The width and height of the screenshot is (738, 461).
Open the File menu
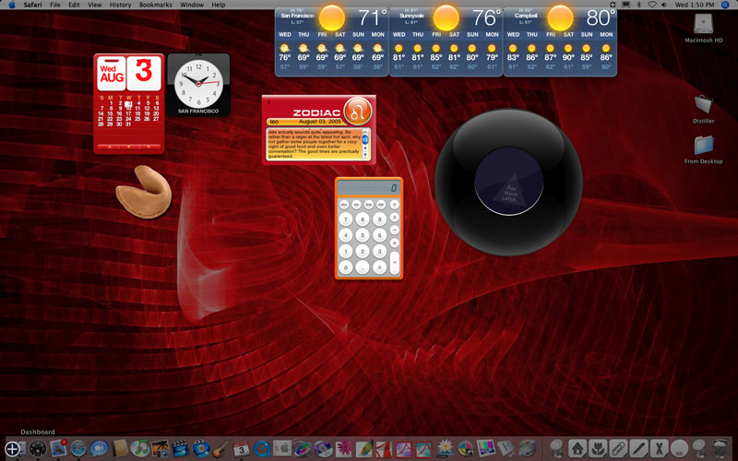pyautogui.click(x=55, y=5)
